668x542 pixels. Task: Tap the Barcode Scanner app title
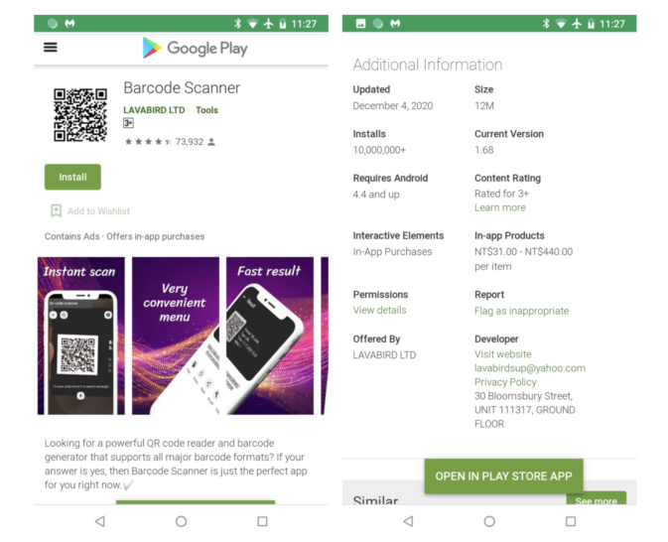click(182, 87)
